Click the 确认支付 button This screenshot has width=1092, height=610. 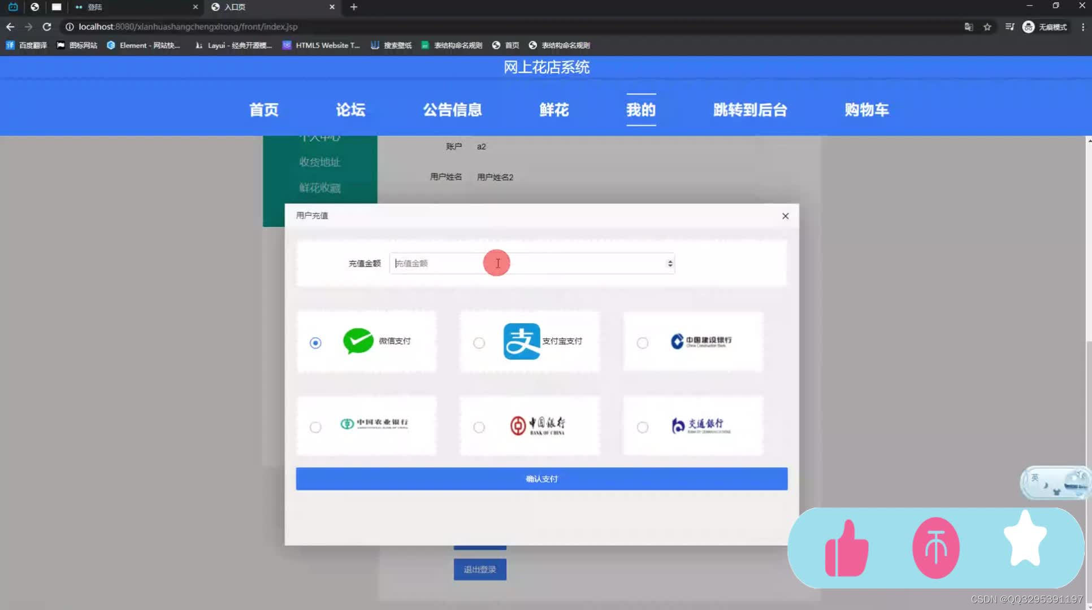tap(541, 479)
